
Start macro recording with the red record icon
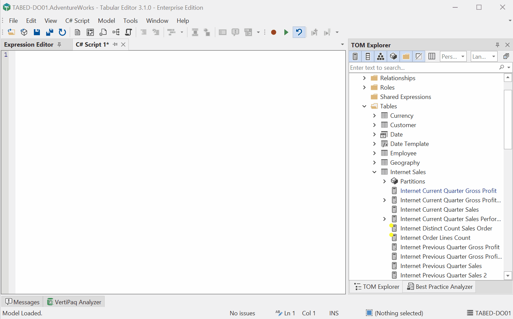(x=273, y=32)
